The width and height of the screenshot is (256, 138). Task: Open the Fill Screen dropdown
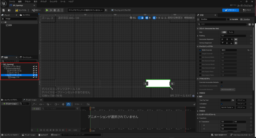pos(189,18)
